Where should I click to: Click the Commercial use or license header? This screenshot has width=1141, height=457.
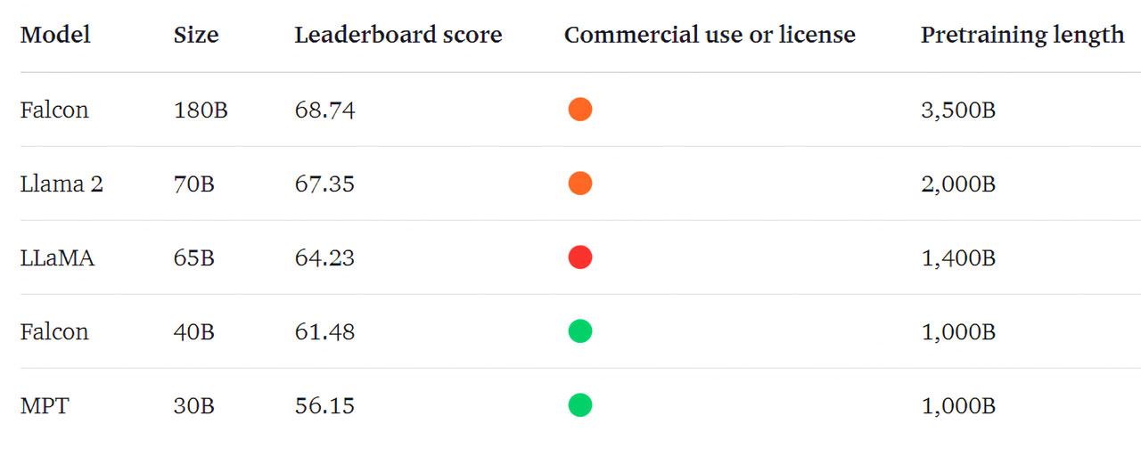point(710,36)
